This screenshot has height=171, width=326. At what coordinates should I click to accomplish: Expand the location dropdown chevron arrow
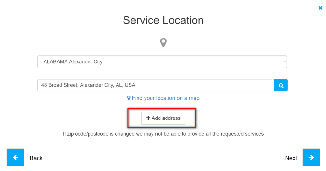point(285,62)
